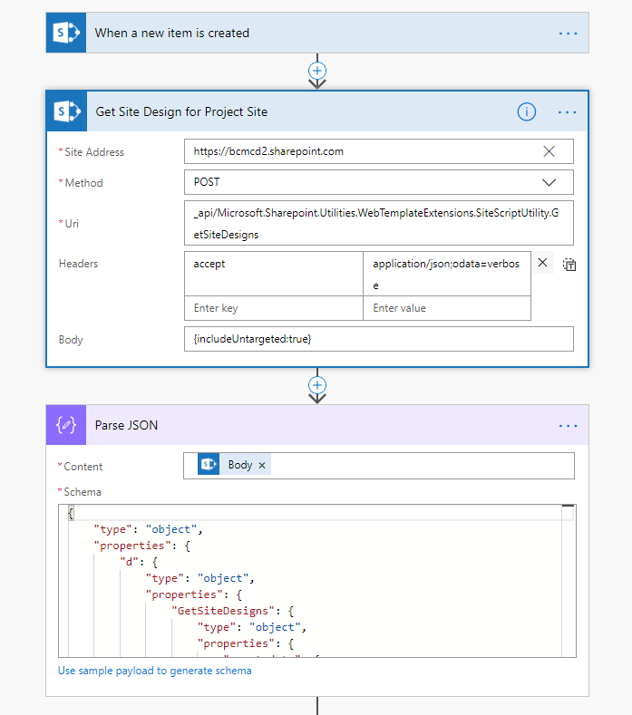Image resolution: width=632 pixels, height=715 pixels.
Task: Click the 'Enter value' header field
Action: [x=447, y=308]
